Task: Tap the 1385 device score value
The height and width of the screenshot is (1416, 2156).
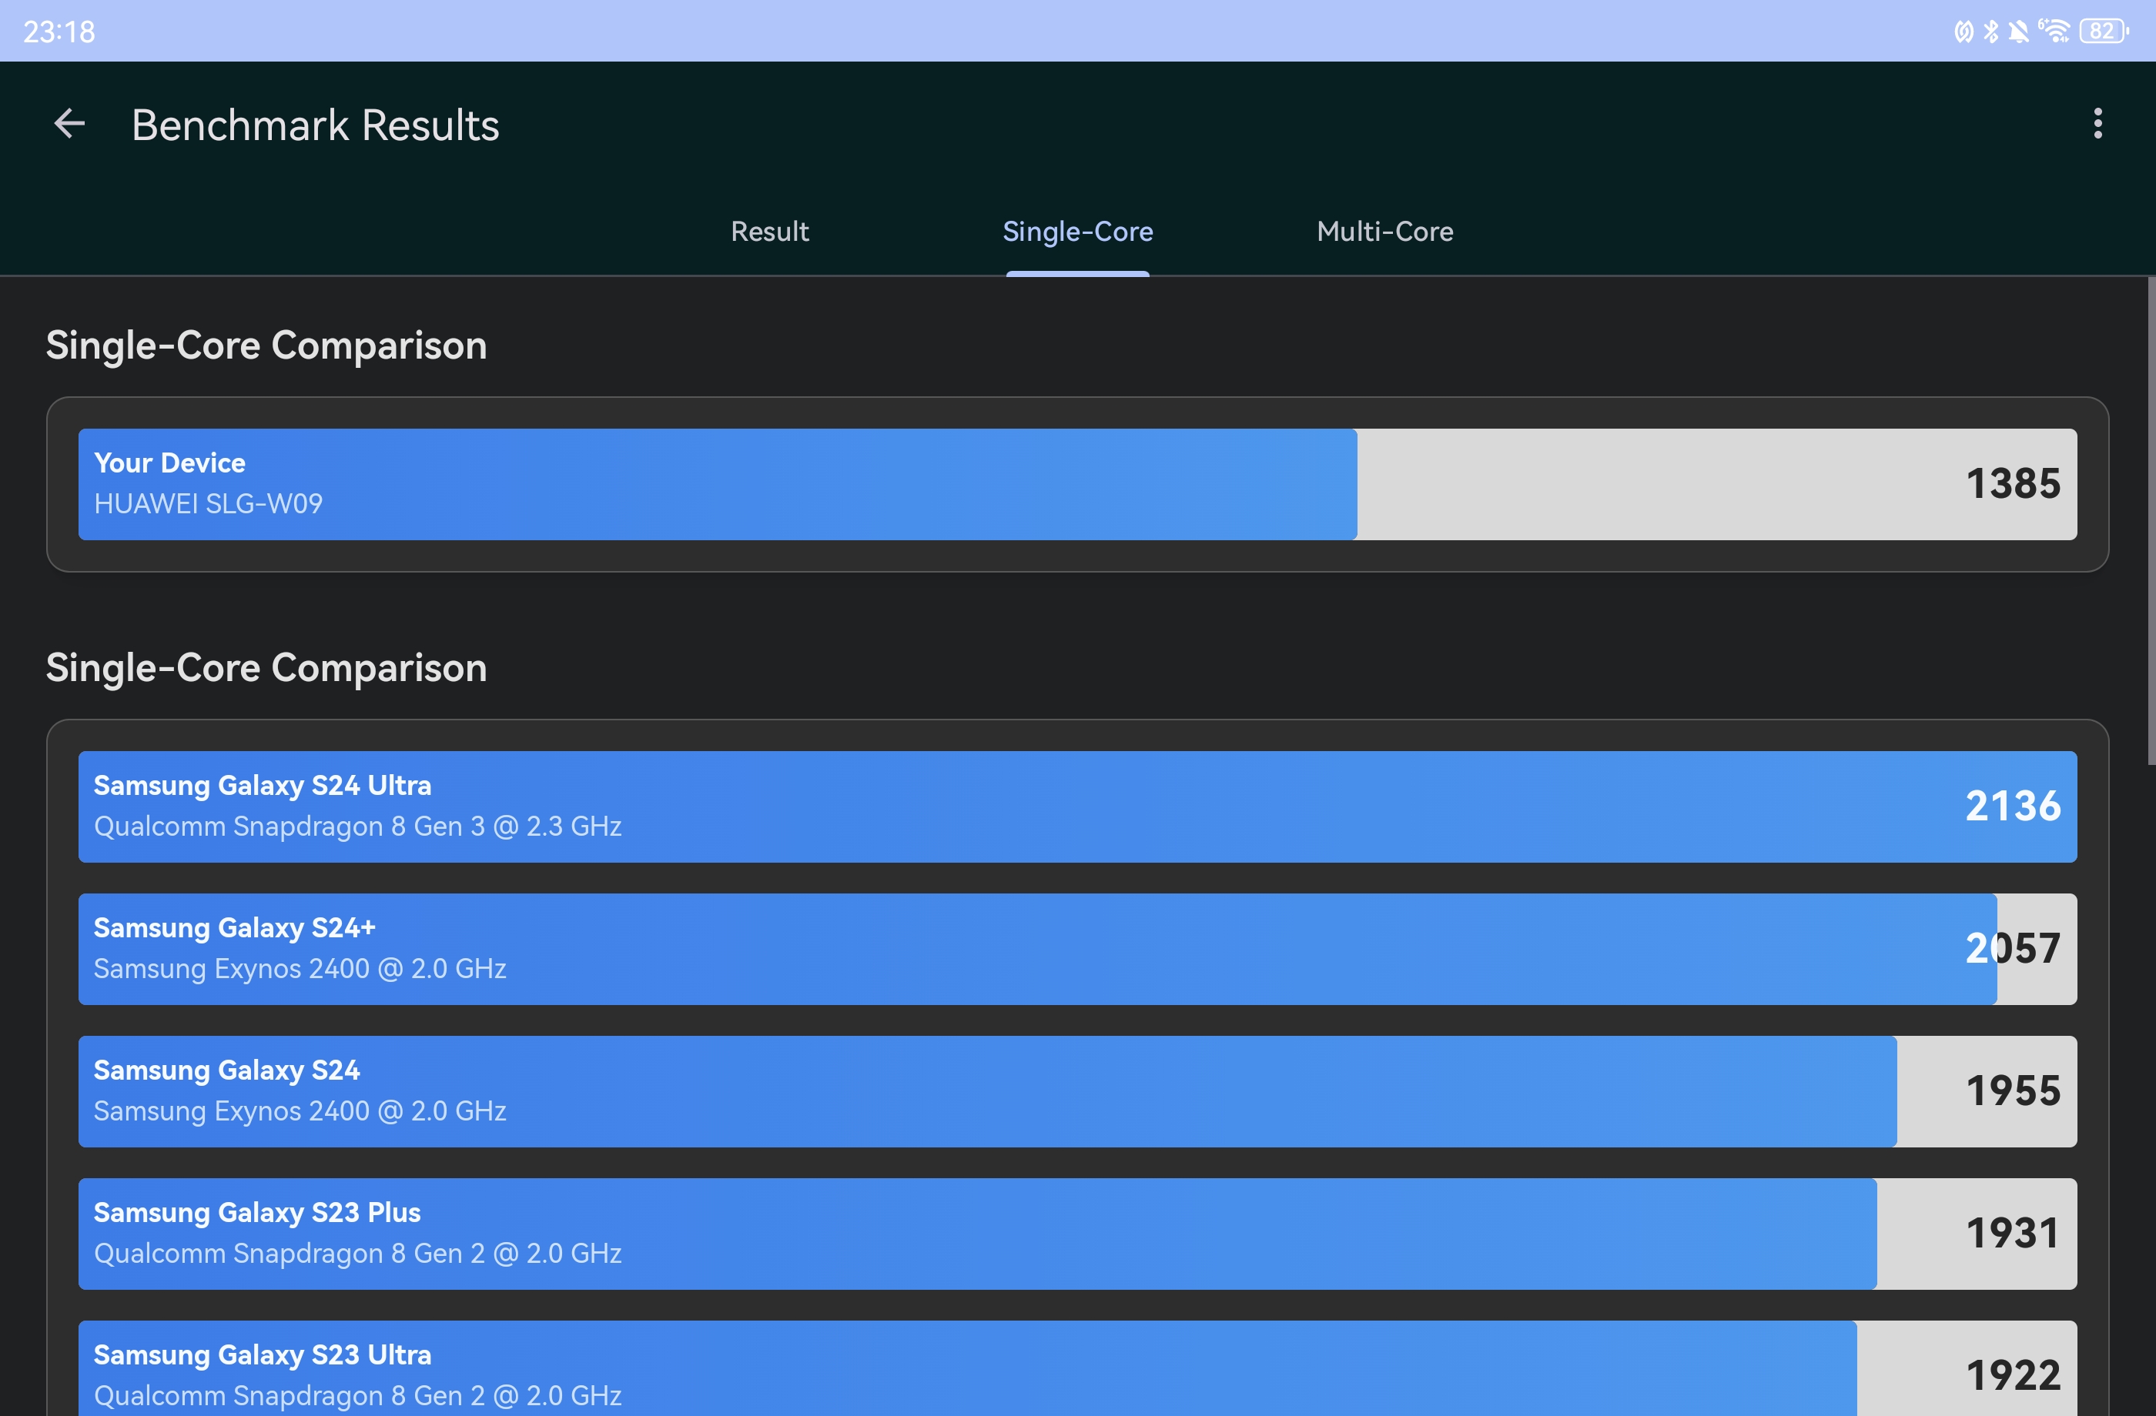Action: click(2012, 484)
